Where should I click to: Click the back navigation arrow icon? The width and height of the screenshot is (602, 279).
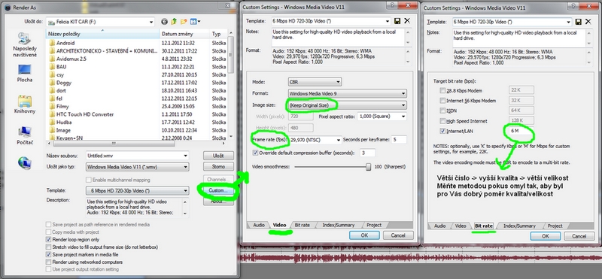(x=165, y=22)
